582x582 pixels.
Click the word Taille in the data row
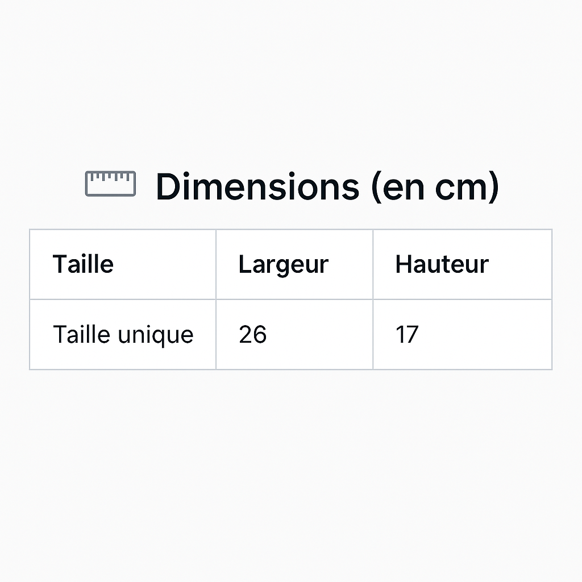coord(82,334)
